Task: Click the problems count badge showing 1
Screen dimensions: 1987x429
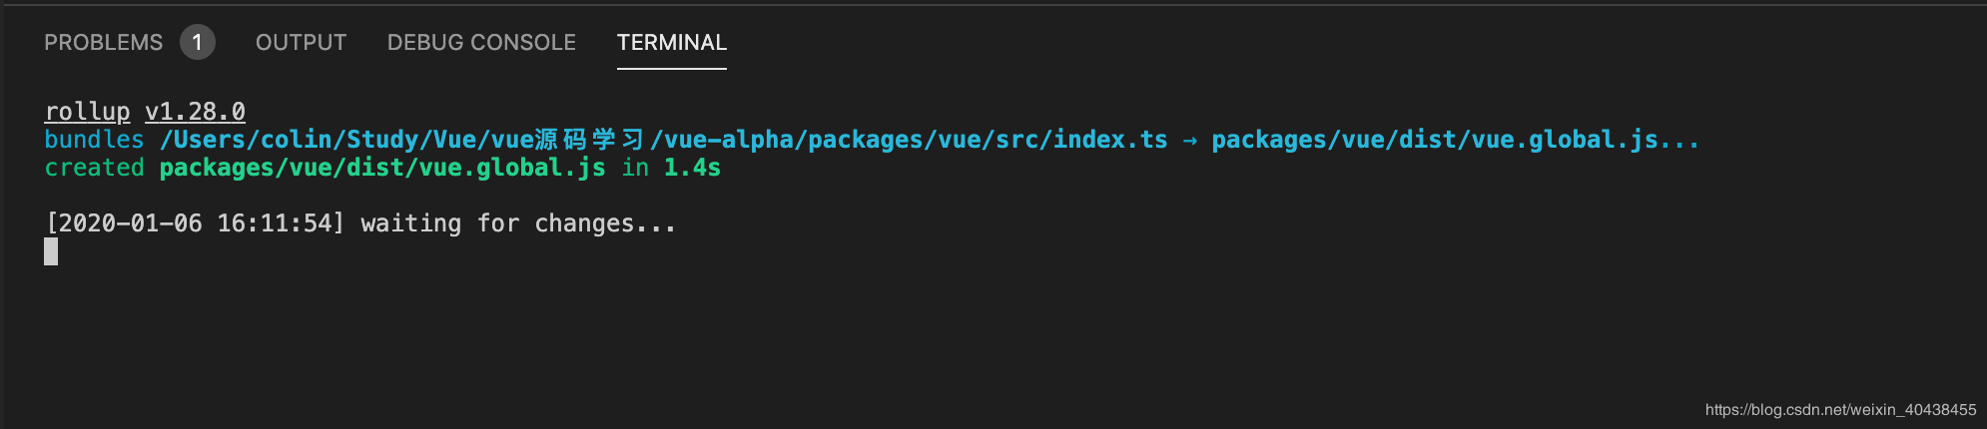Action: click(x=198, y=42)
